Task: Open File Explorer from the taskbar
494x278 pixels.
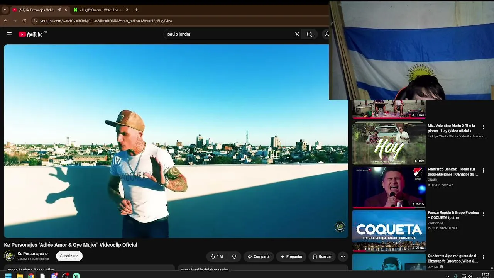Action: pos(20,276)
